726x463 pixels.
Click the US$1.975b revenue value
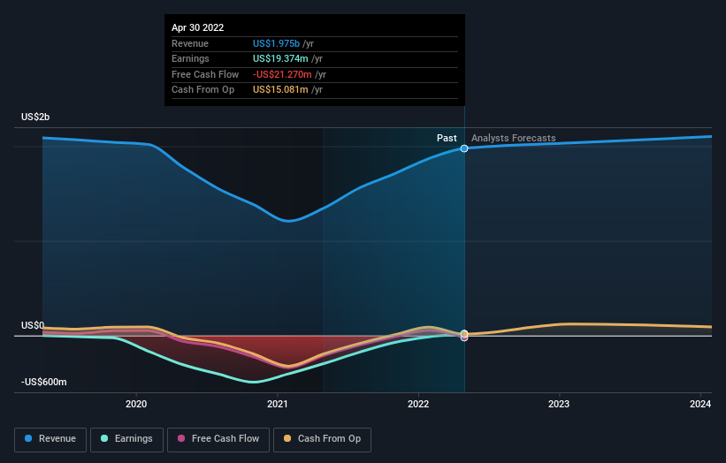pos(276,43)
